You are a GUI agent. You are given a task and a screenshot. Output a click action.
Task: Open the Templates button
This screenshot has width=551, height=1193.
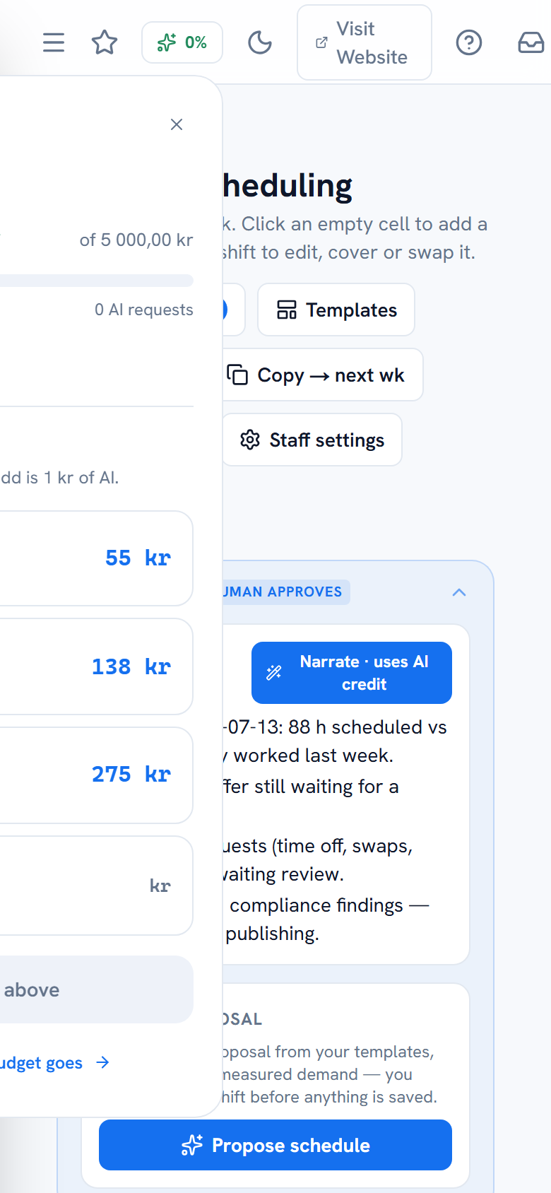point(336,310)
